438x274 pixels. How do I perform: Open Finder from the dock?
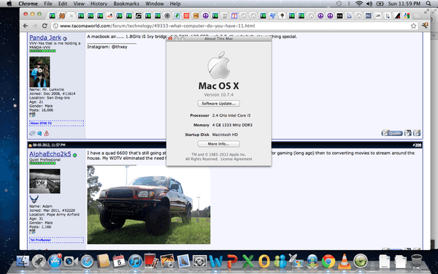(x=23, y=262)
